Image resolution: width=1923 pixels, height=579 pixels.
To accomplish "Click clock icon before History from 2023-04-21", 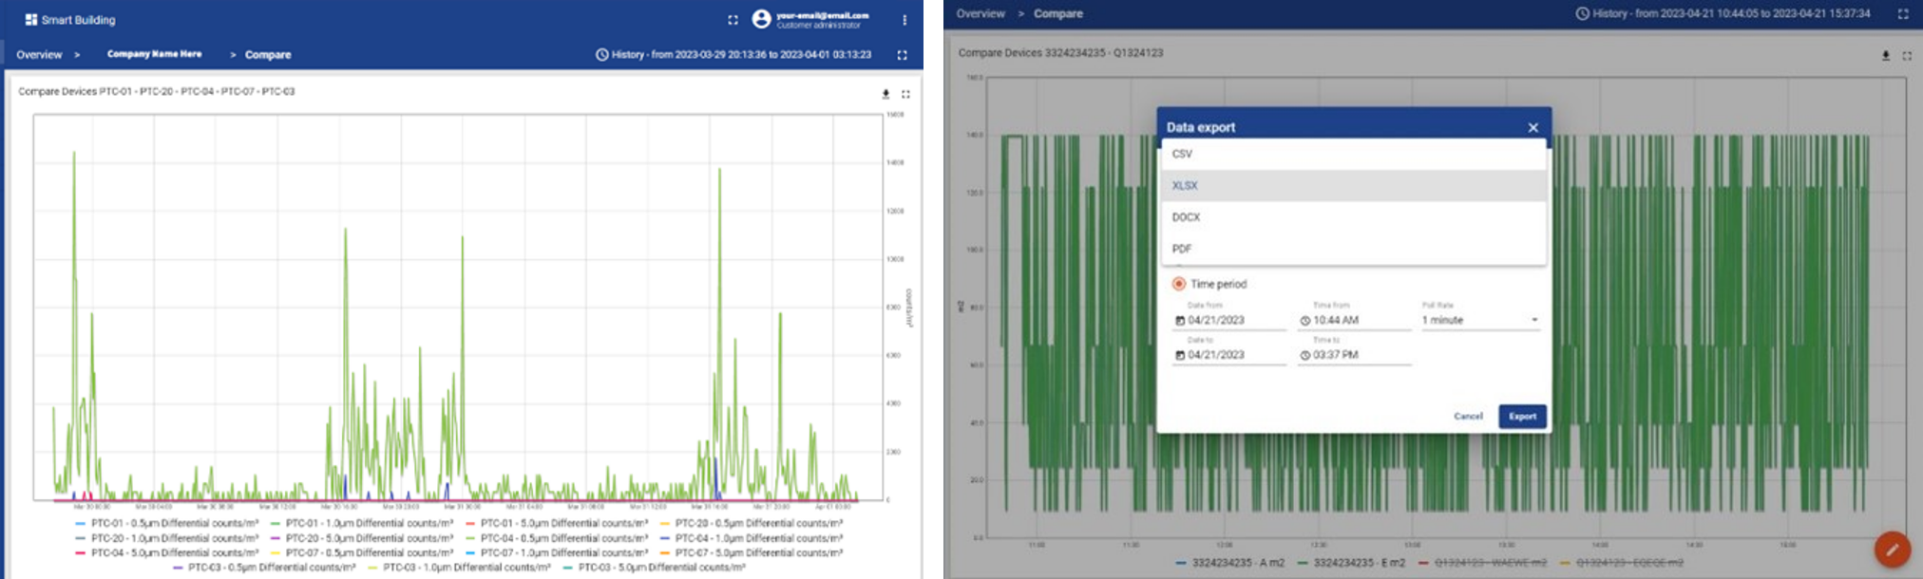I will pyautogui.click(x=1582, y=14).
